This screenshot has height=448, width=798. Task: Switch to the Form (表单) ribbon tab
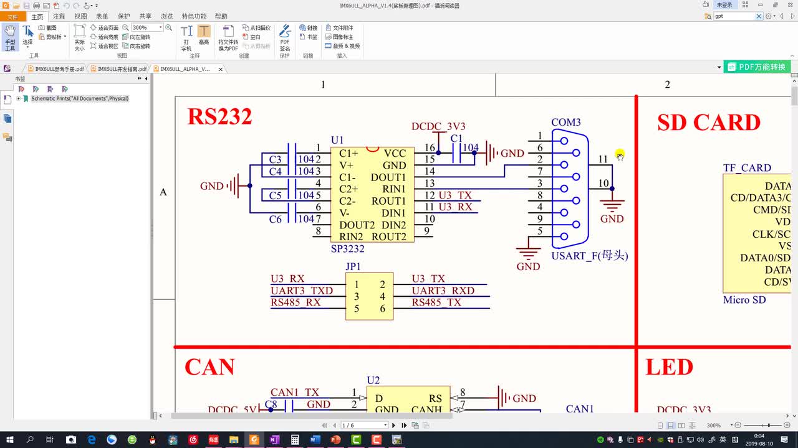click(x=102, y=16)
